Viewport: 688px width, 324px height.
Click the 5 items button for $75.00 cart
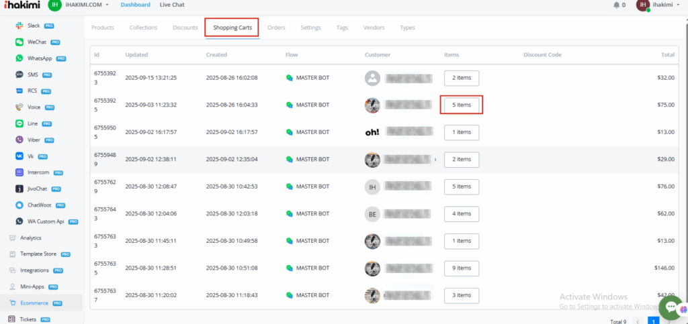[x=462, y=105]
